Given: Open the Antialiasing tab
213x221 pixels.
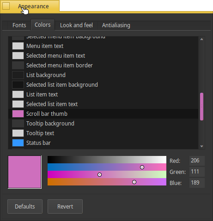Looking at the screenshot, I should tap(116, 25).
